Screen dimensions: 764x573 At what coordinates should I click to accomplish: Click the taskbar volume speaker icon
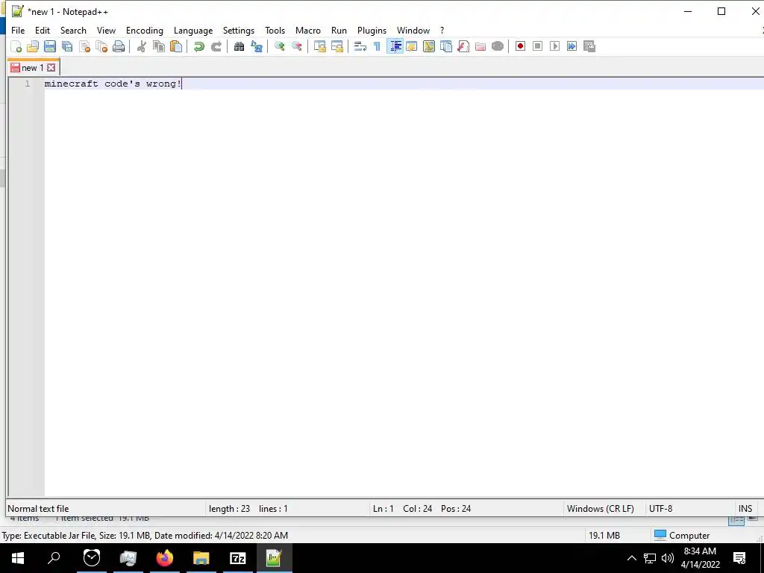pyautogui.click(x=668, y=558)
